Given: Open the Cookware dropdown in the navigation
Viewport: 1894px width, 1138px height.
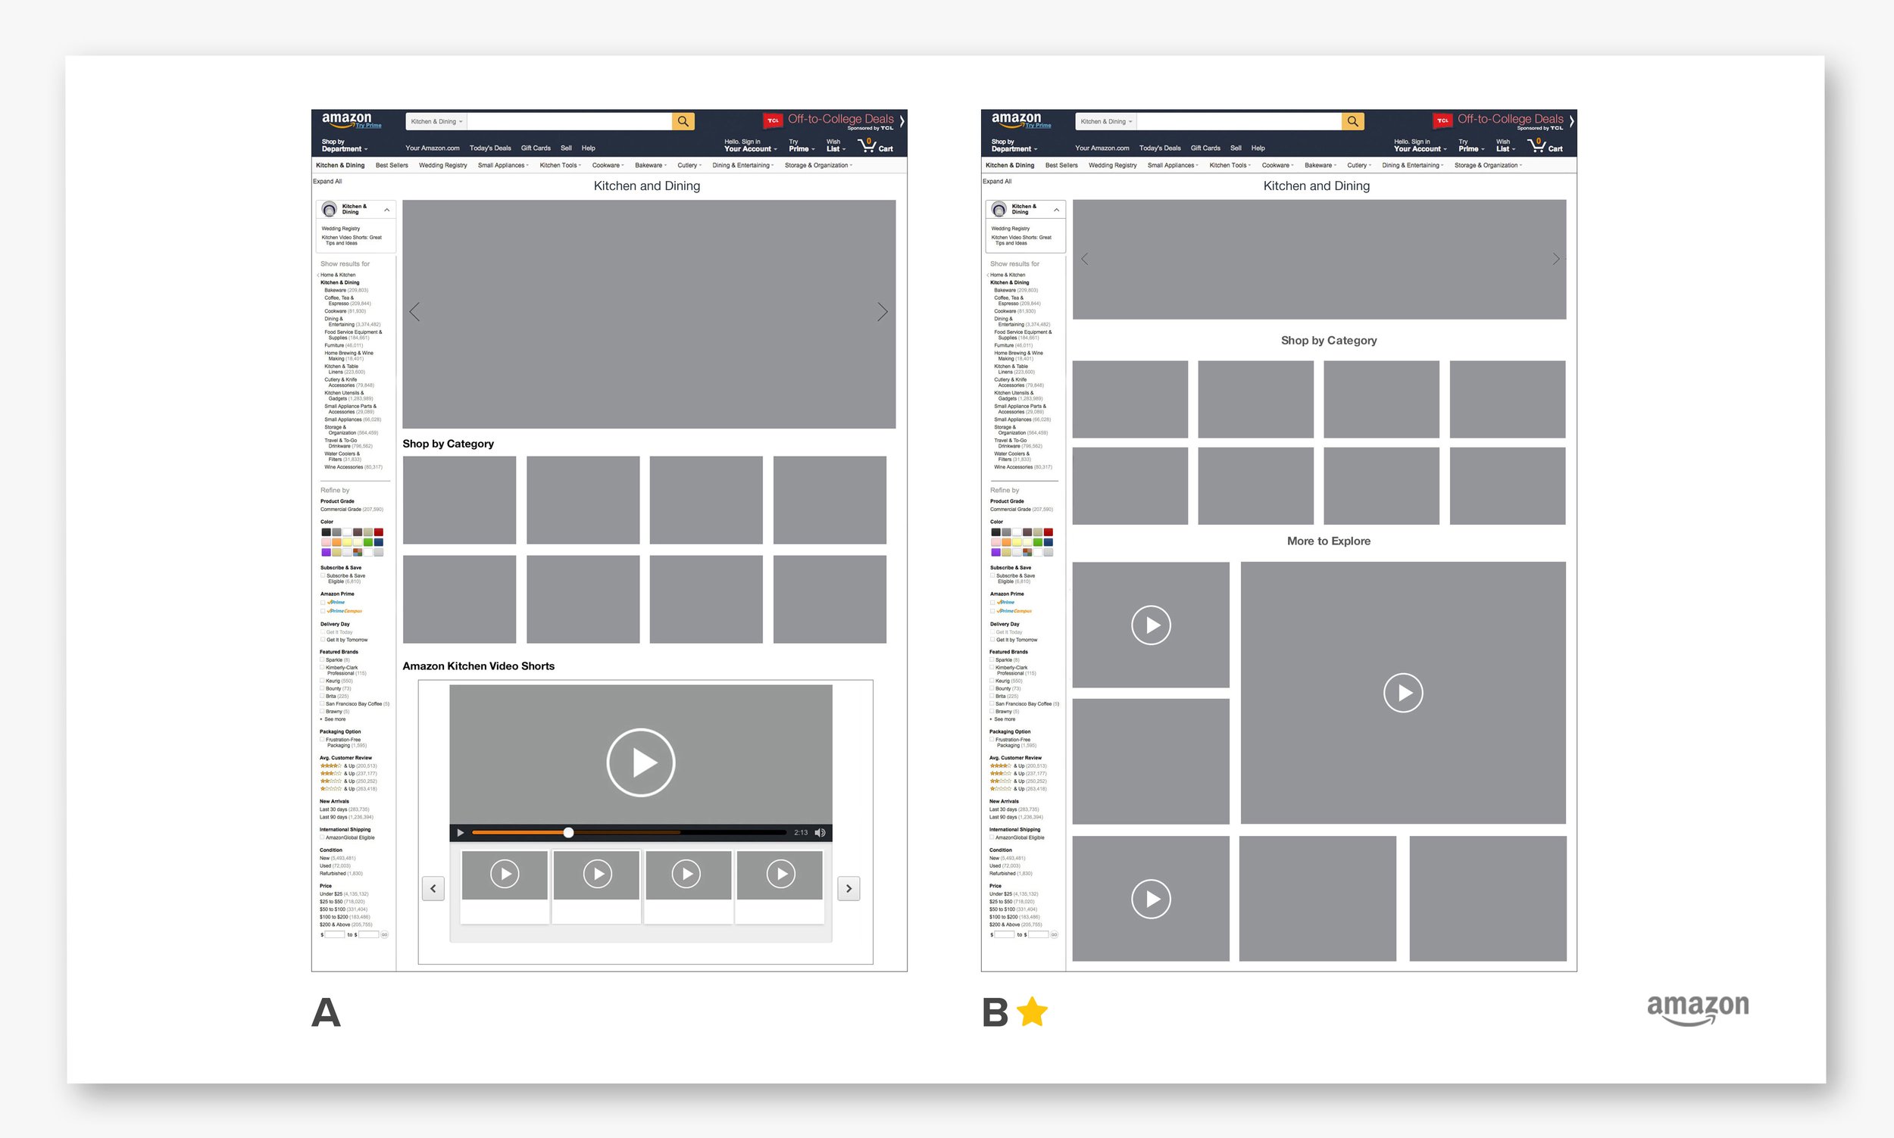Looking at the screenshot, I should pyautogui.click(x=607, y=165).
